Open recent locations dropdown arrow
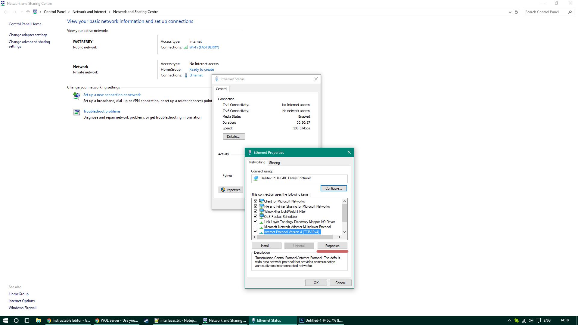The width and height of the screenshot is (578, 325). tap(21, 12)
